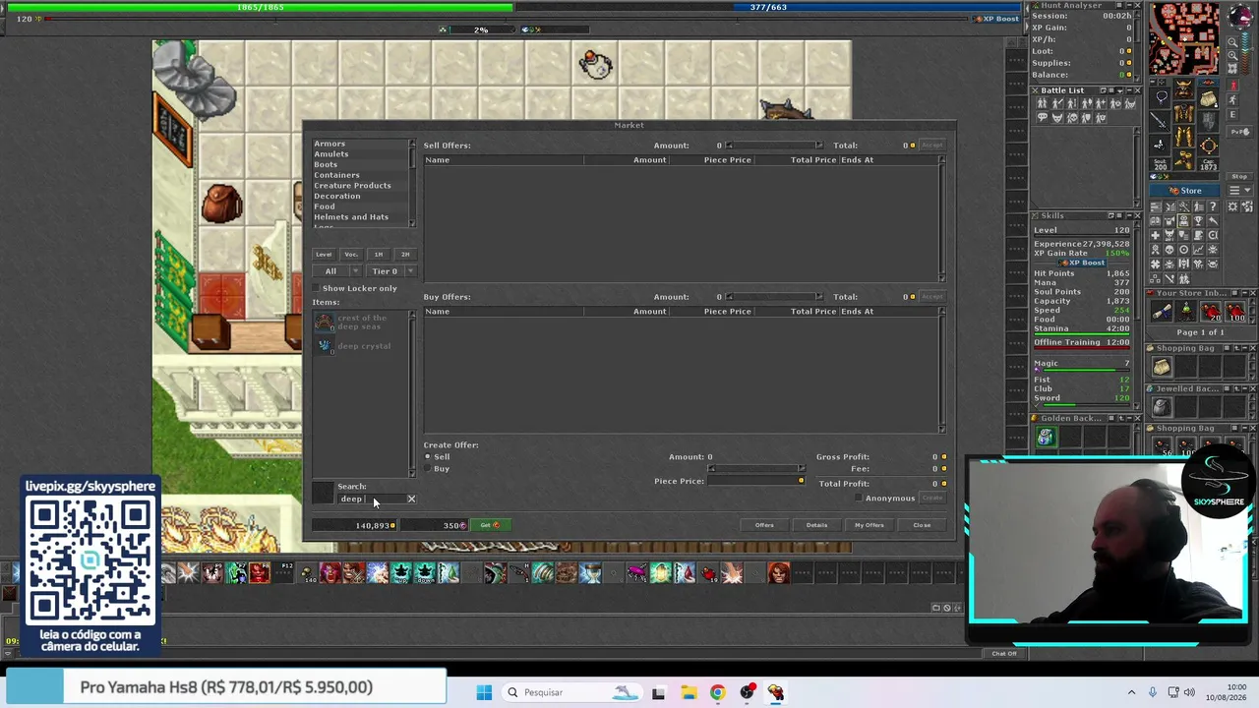Click the green potion in Store Inbox
This screenshot has width=1259, height=708.
tap(1186, 313)
